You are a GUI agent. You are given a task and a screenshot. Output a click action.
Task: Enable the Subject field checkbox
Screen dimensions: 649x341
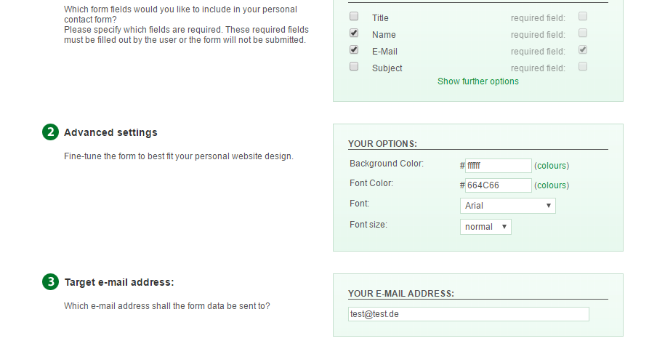click(x=354, y=67)
